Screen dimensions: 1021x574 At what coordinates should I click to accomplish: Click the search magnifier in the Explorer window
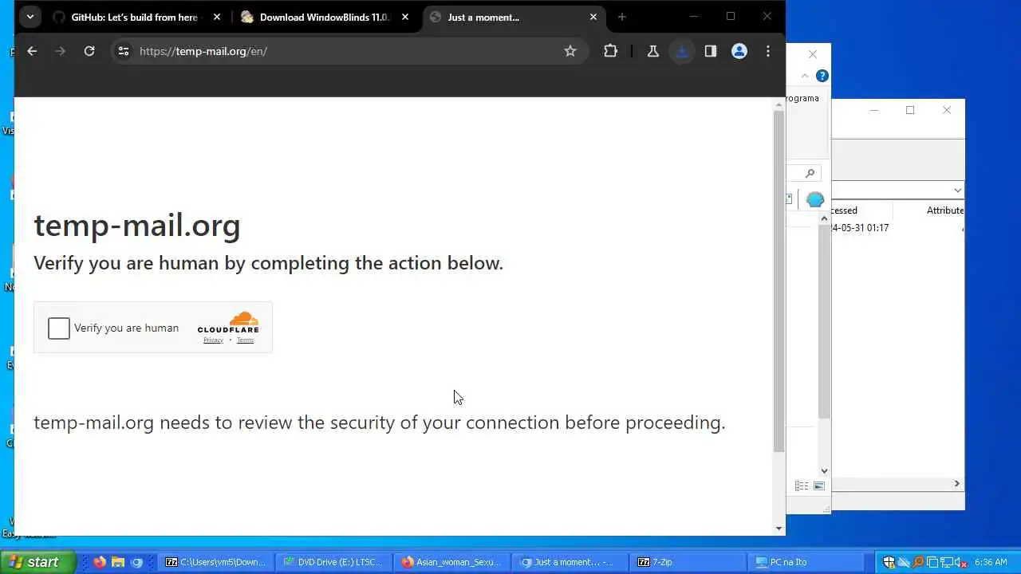810,173
